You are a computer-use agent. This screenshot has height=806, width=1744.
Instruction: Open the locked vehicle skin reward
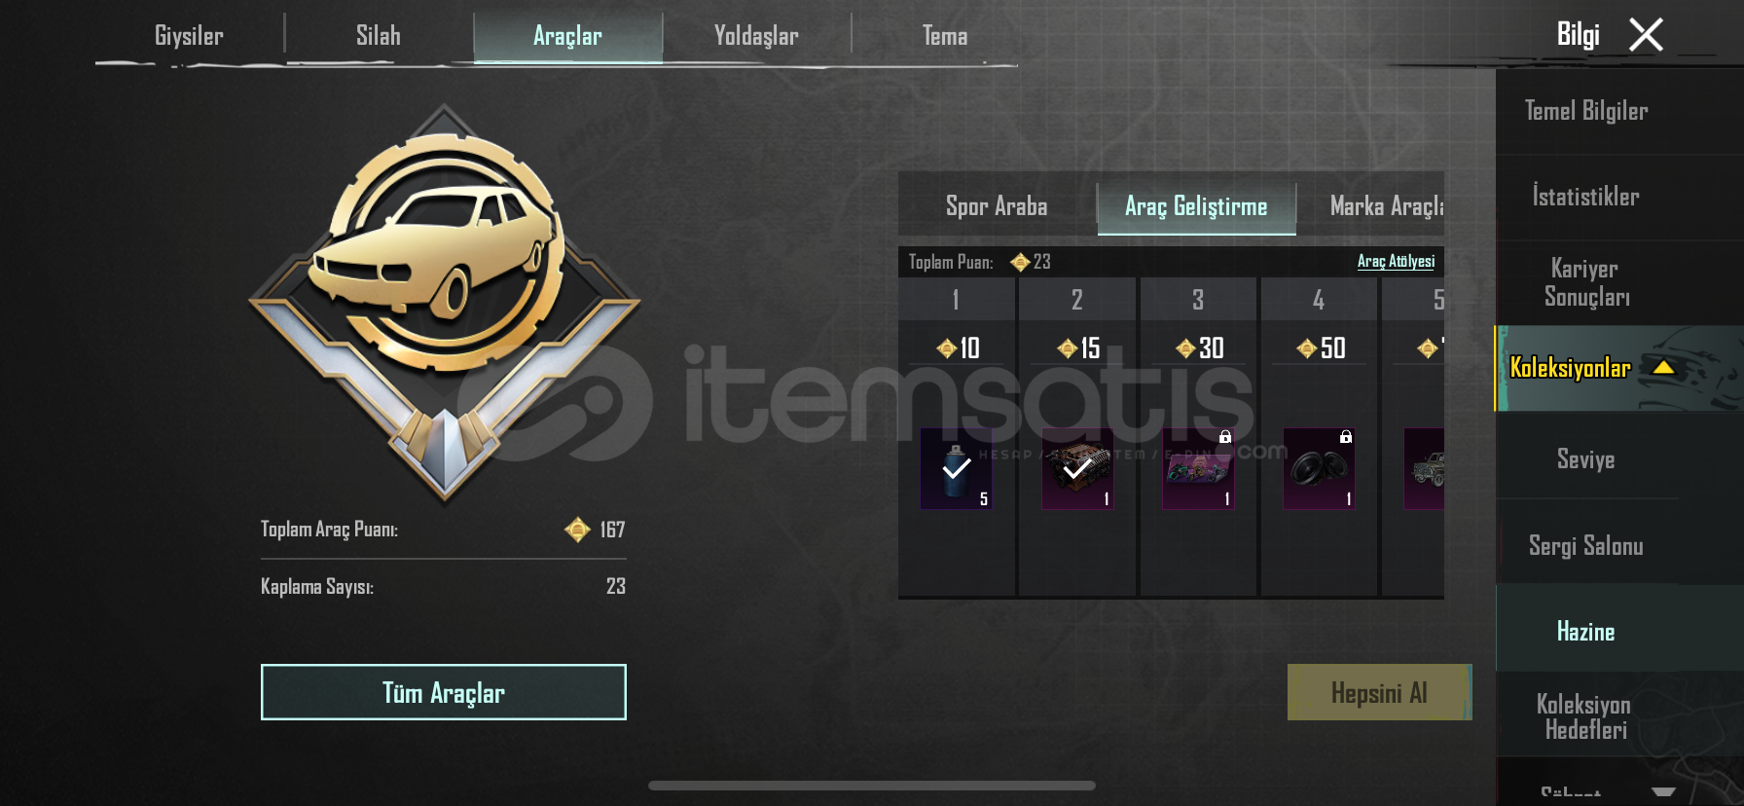[1198, 468]
